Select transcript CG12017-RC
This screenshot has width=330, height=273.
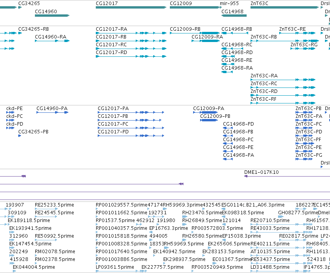111,45
